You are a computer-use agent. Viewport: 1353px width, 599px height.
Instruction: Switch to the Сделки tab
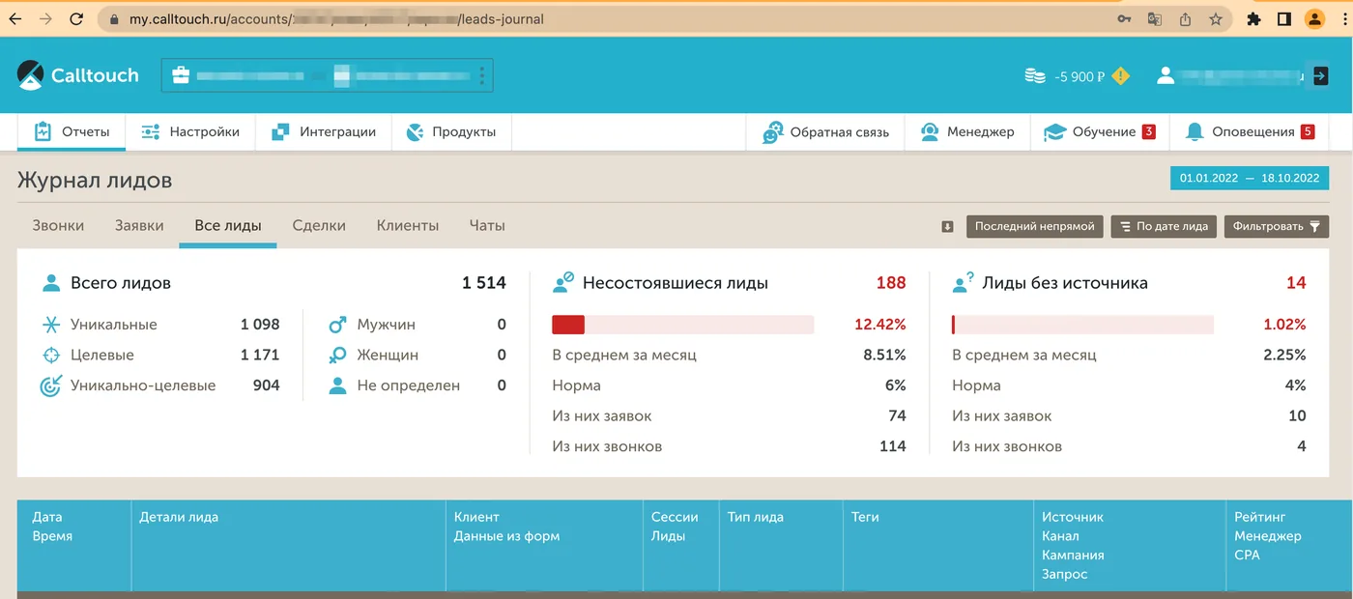(319, 225)
